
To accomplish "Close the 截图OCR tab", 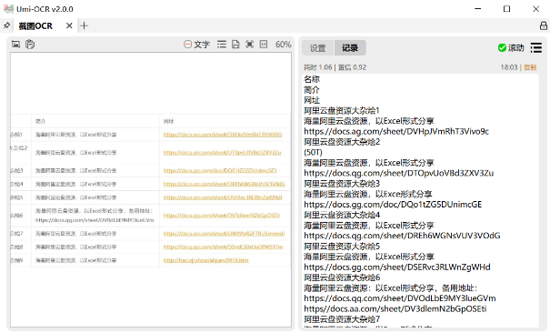I will pyautogui.click(x=69, y=25).
